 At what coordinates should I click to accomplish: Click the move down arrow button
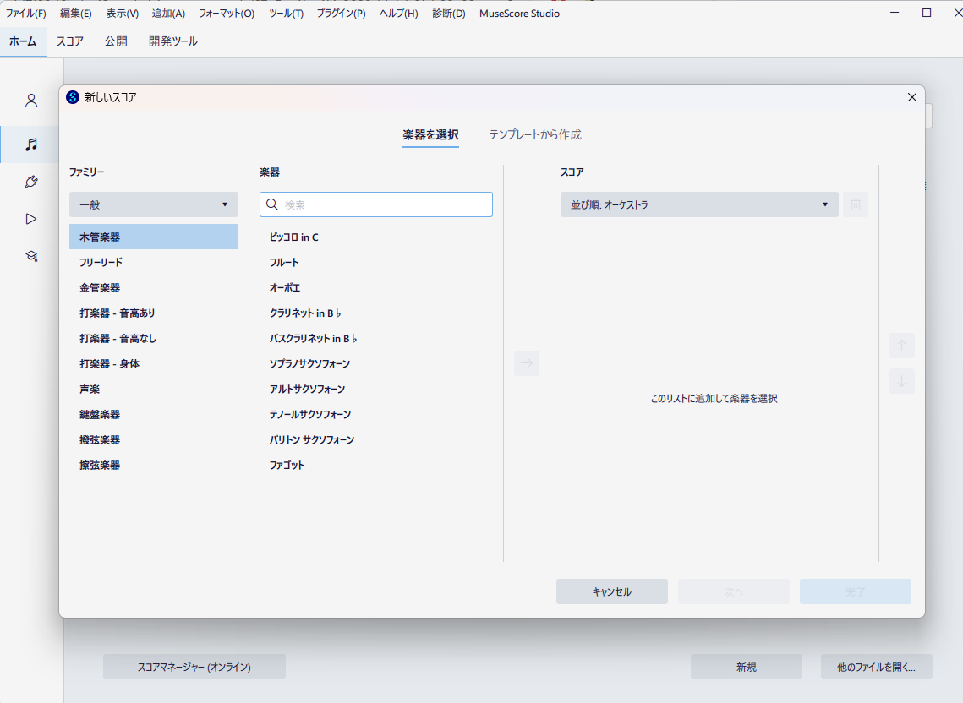[x=901, y=381]
